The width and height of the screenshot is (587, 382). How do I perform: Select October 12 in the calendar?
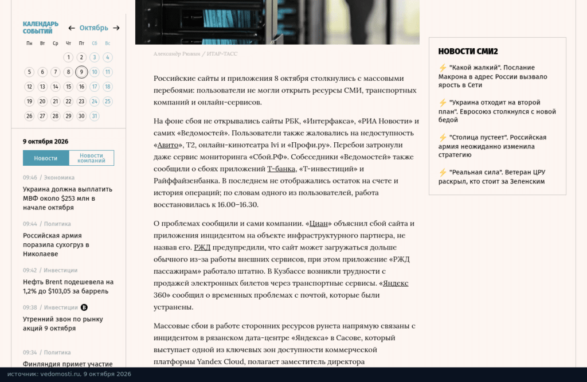(29, 87)
